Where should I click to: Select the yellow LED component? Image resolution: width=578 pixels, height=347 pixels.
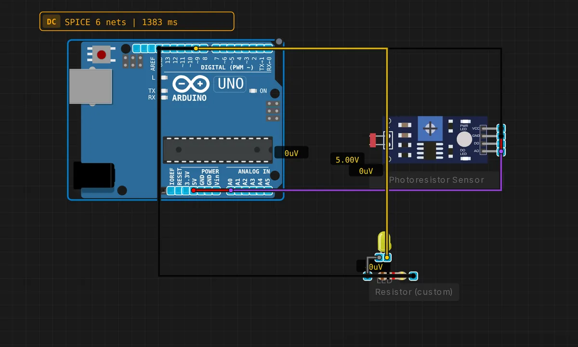pyautogui.click(x=384, y=241)
